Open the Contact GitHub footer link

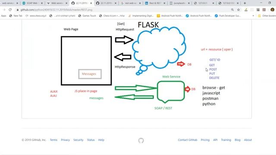(x=188, y=140)
